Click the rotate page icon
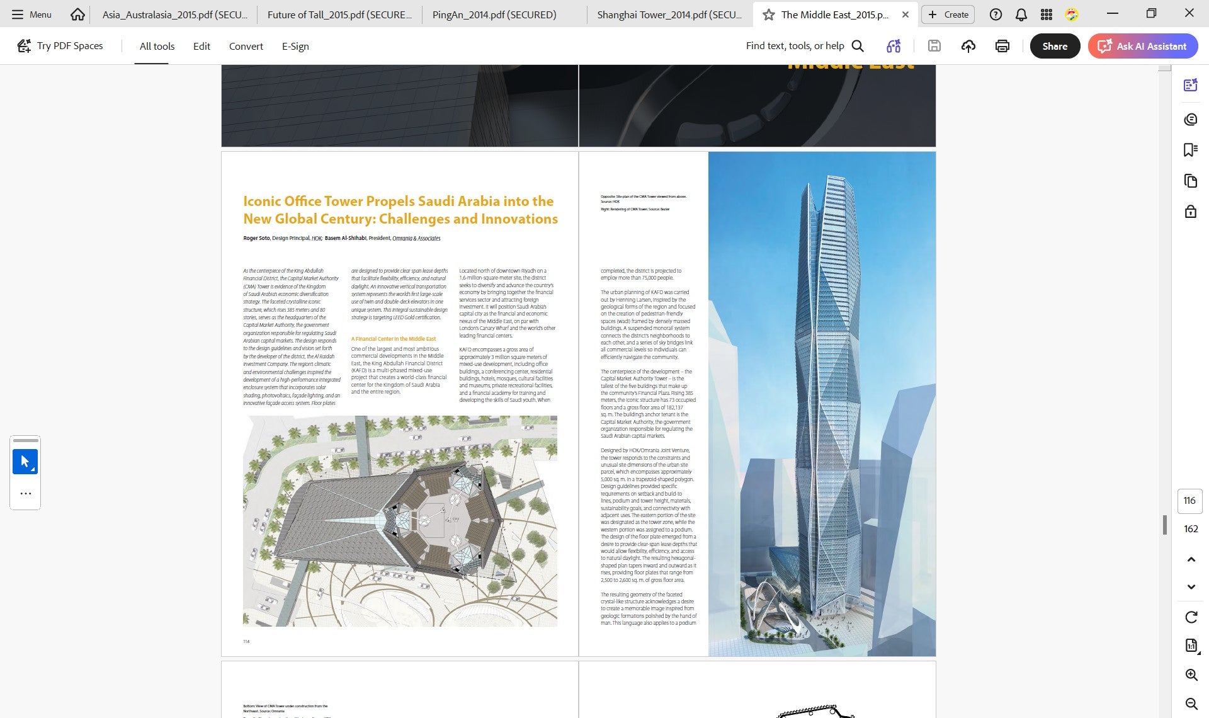Viewport: 1209px width, 718px height. tap(1191, 617)
